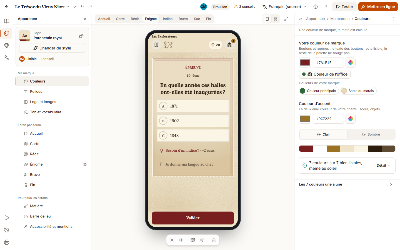This screenshot has height=250, width=400.
Task: Open the book icon in left rail
Action: click(x=7, y=21)
